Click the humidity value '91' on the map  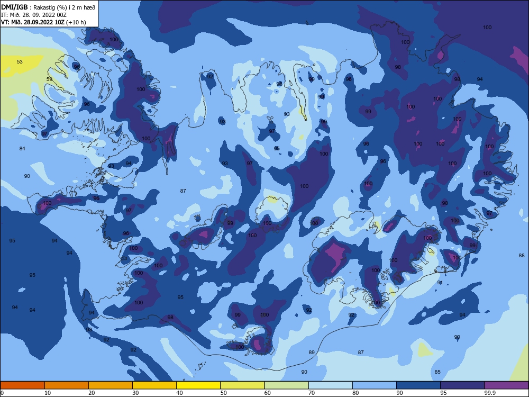click(x=440, y=283)
